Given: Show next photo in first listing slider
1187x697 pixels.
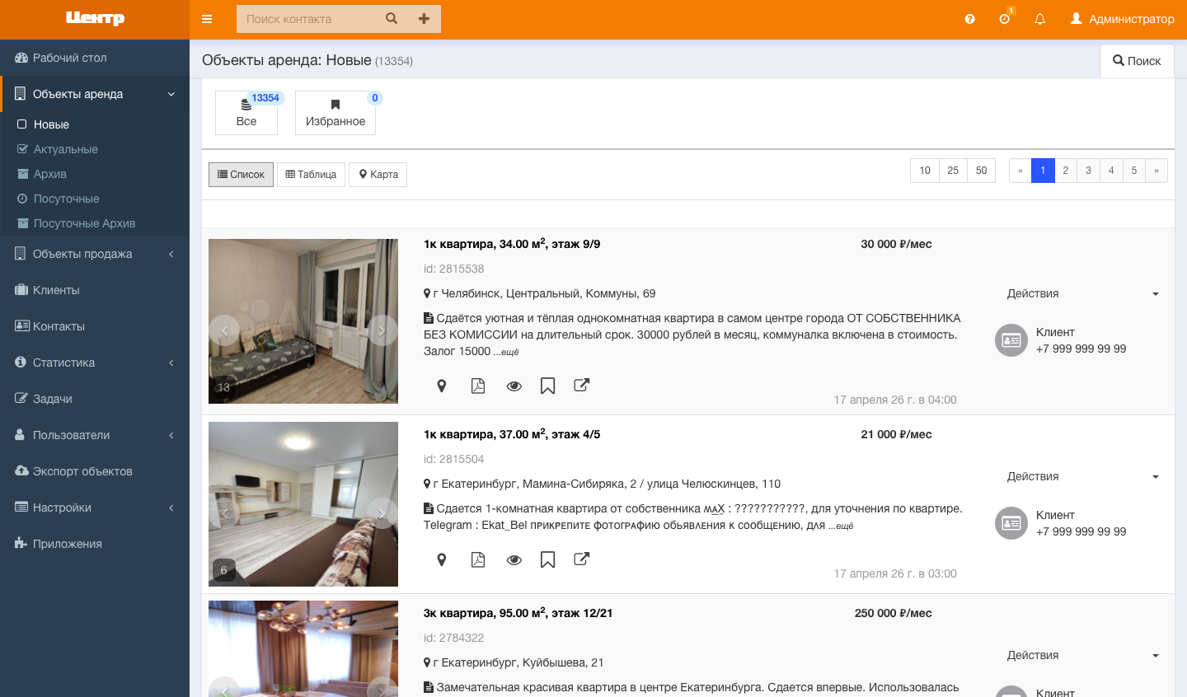Looking at the screenshot, I should tap(381, 330).
